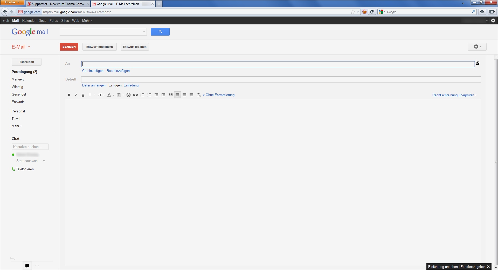This screenshot has height=270, width=498.
Task: Click in the An recipient field
Action: tap(278, 64)
